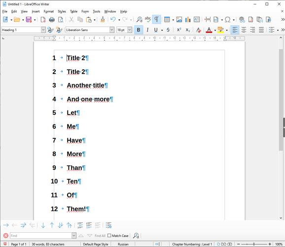This screenshot has height=247, width=285.
Task: Click the Clone Formatting paintbrush icon
Action: (103, 19)
